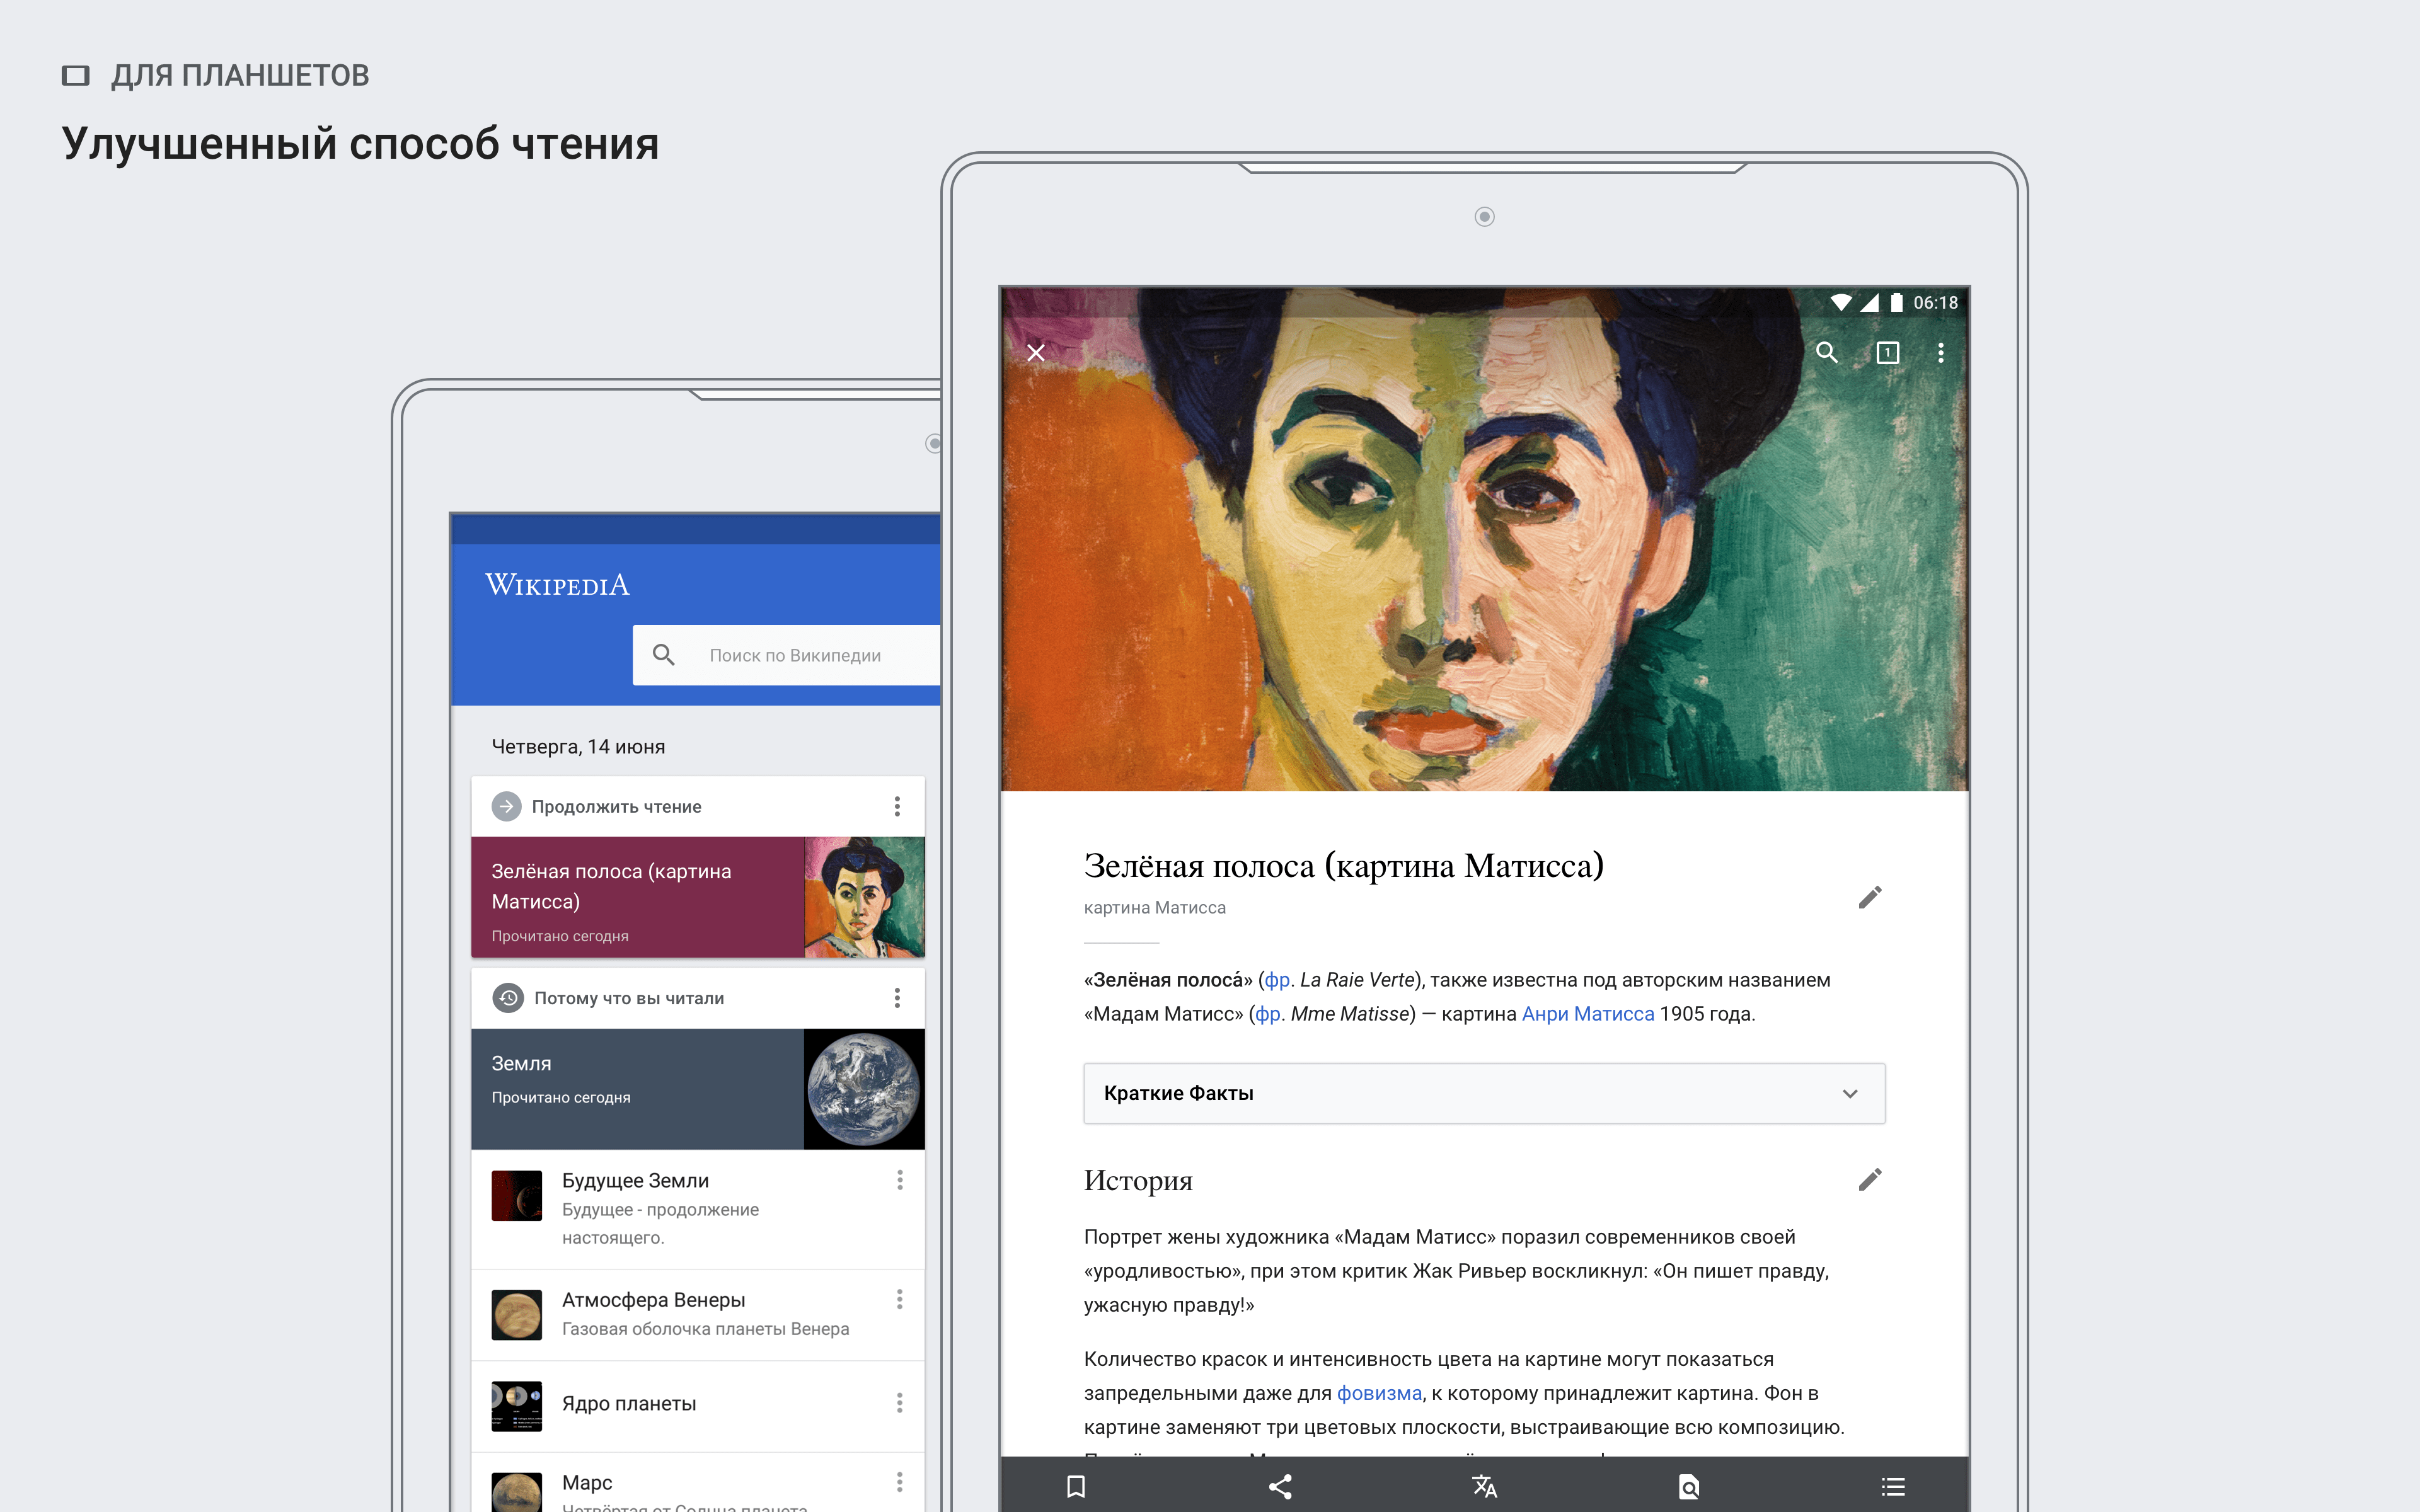Edit the История section via pencil icon
Image resolution: width=2420 pixels, height=1512 pixels.
click(1869, 1180)
